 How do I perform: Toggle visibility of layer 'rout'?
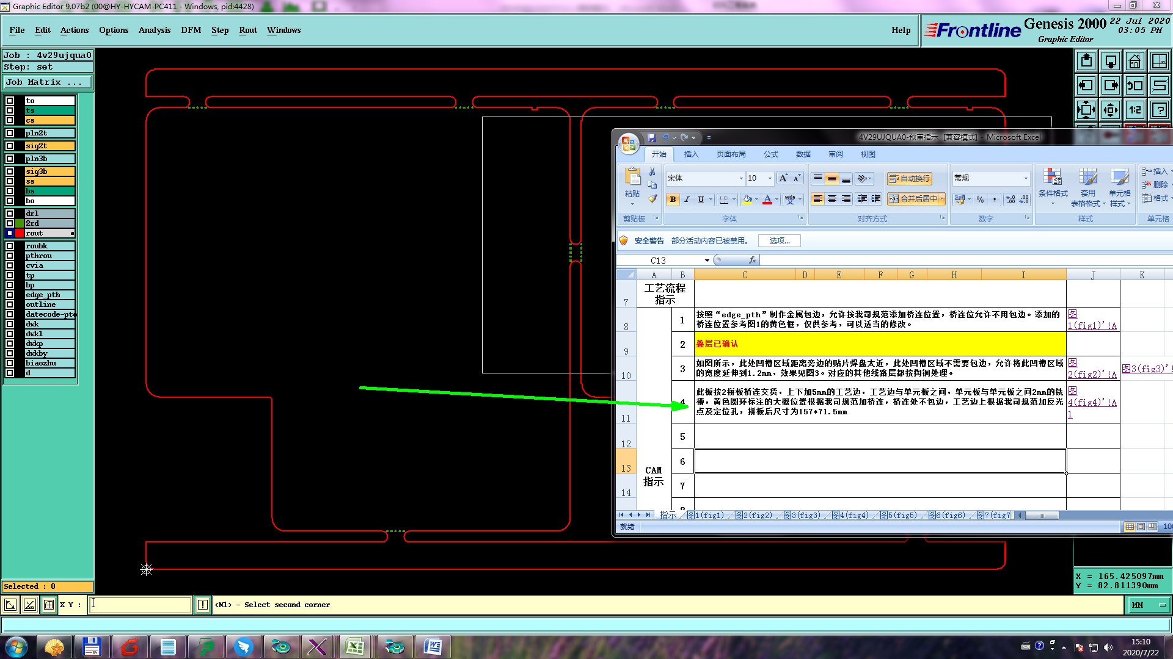point(10,233)
